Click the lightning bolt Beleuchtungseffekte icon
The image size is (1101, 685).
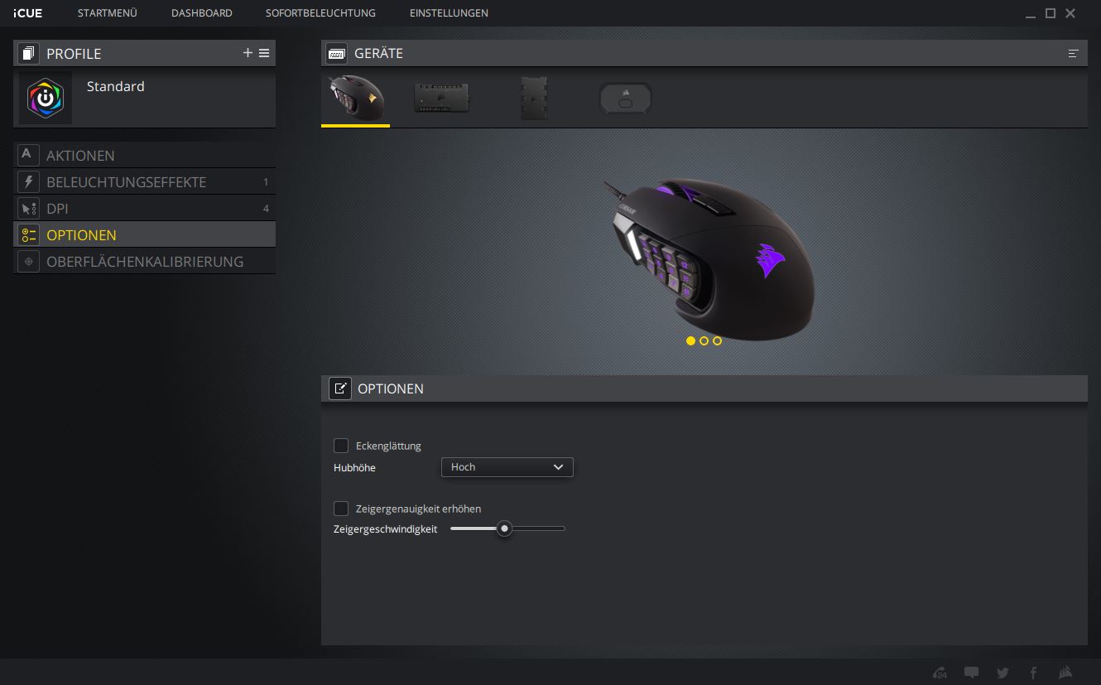pyautogui.click(x=29, y=181)
